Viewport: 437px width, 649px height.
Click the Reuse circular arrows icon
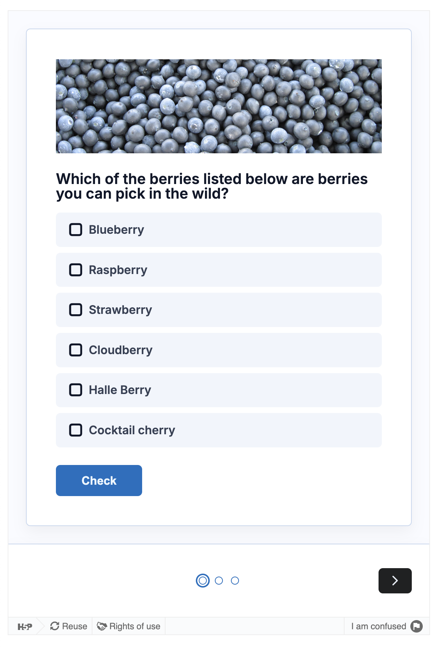click(x=55, y=626)
